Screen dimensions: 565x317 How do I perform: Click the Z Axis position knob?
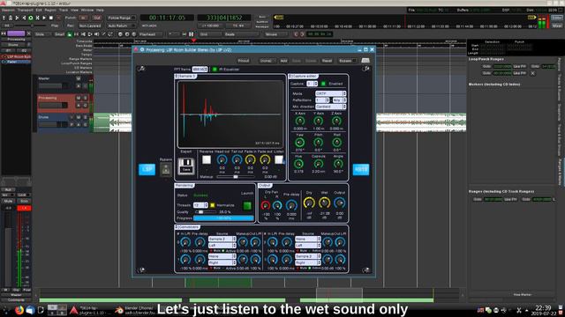point(336,122)
